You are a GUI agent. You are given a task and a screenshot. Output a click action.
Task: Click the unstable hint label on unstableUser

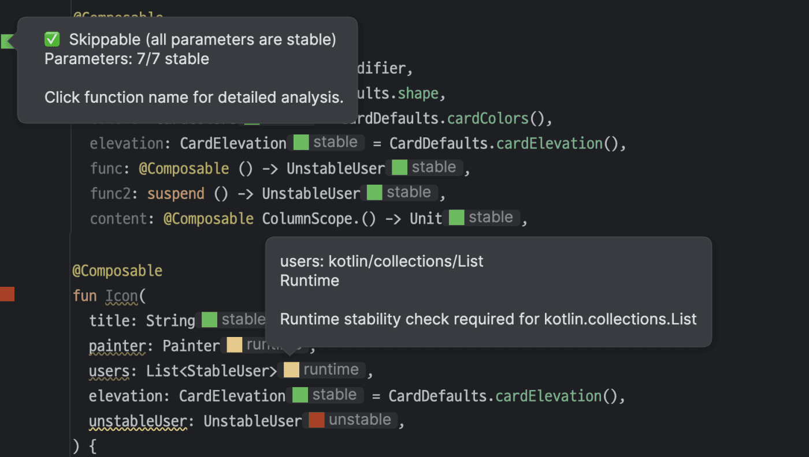click(360, 420)
